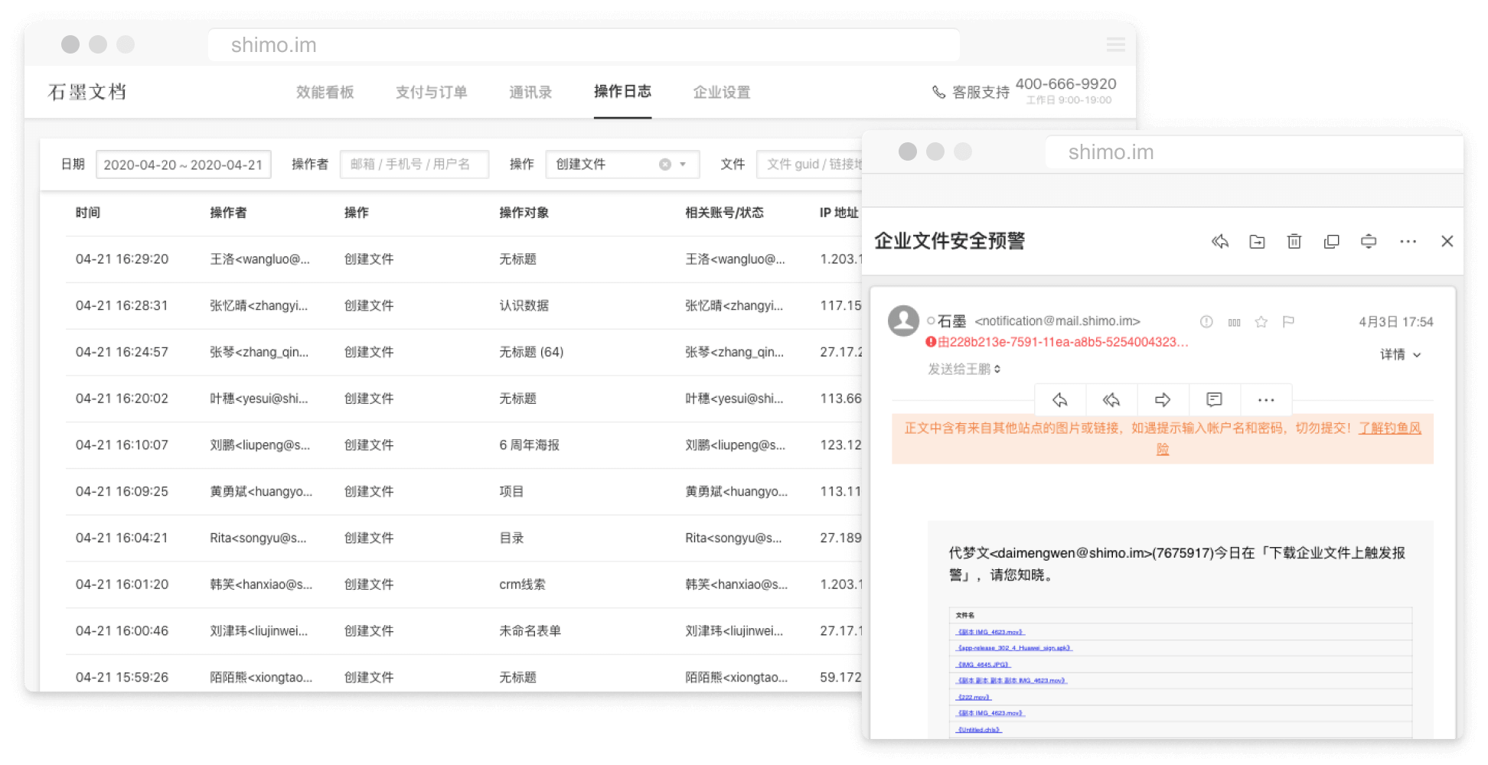
Task: Click the info icon beside sender address
Action: click(x=1206, y=322)
